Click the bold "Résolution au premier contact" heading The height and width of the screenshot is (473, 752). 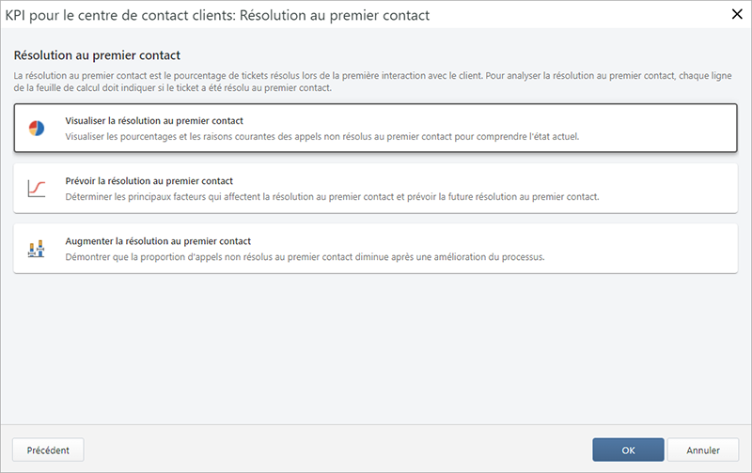coord(97,56)
